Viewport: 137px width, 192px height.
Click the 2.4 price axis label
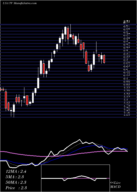pos(126,50)
